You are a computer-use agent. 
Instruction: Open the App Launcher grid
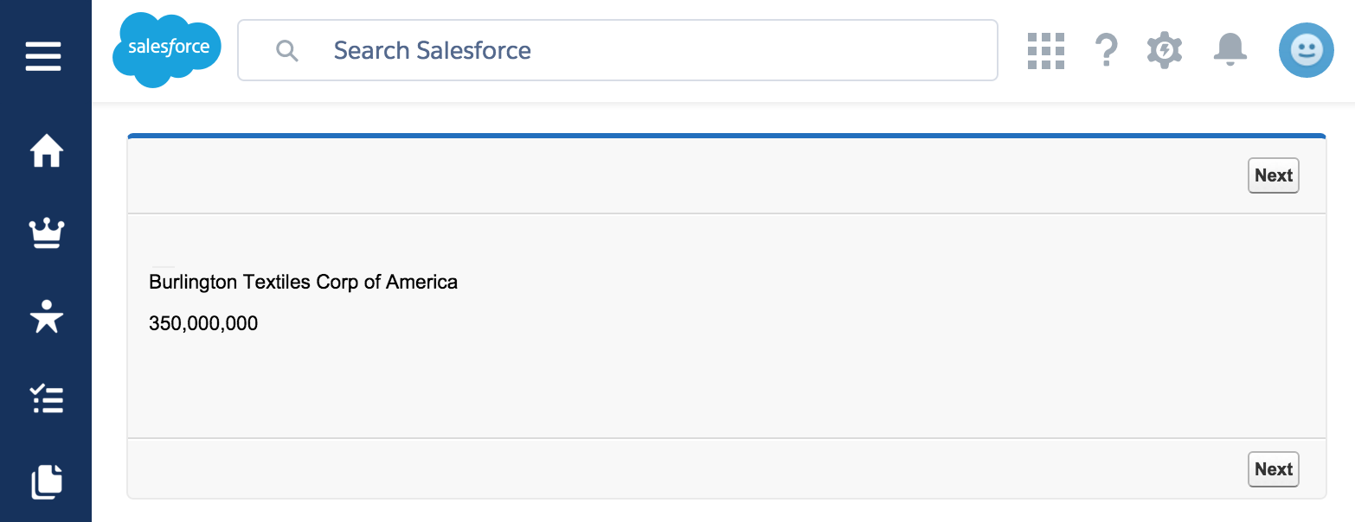1045,50
